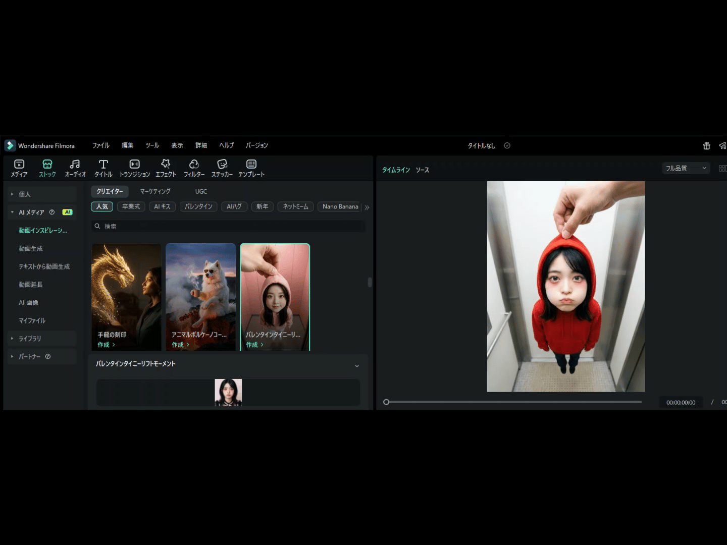Select the Nano Banana category chip

(x=340, y=206)
